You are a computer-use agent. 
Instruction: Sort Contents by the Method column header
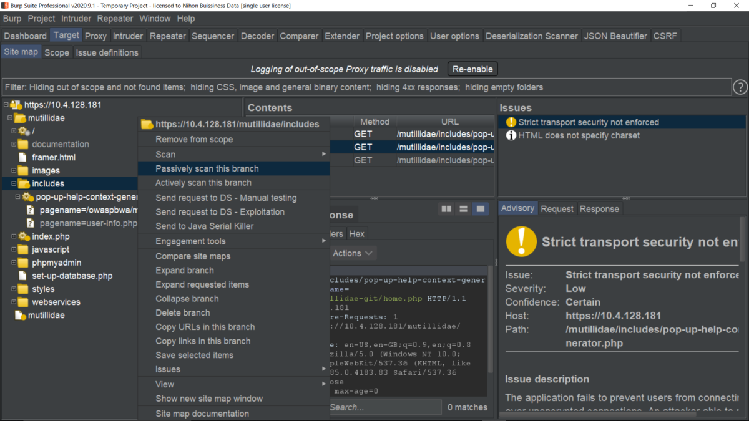(374, 122)
